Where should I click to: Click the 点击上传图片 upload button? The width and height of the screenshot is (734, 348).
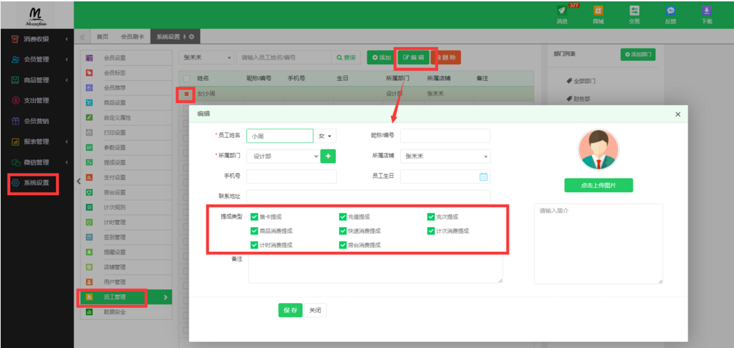click(x=598, y=185)
